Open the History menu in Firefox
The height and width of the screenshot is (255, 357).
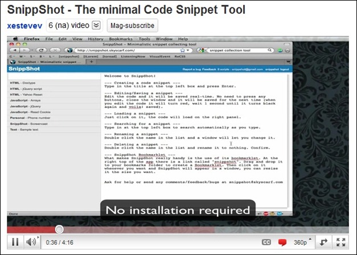click(x=95, y=39)
